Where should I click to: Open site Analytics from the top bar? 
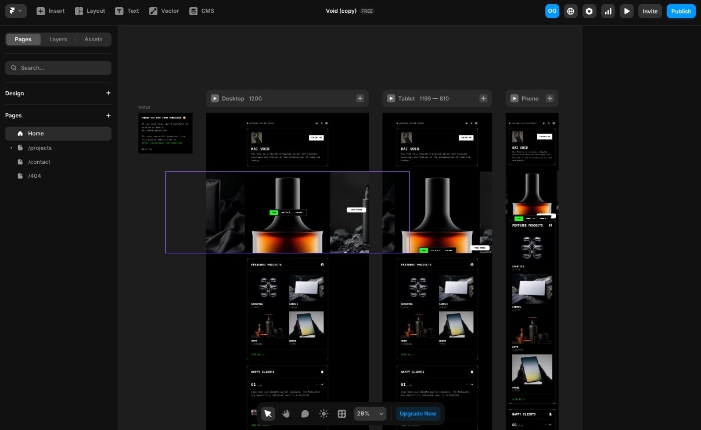click(608, 11)
